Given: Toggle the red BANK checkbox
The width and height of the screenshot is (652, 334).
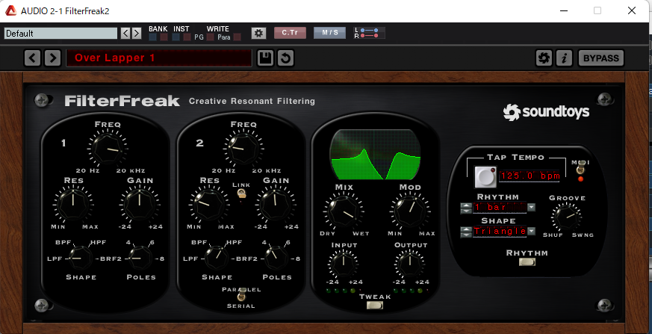Looking at the screenshot, I should [164, 37].
